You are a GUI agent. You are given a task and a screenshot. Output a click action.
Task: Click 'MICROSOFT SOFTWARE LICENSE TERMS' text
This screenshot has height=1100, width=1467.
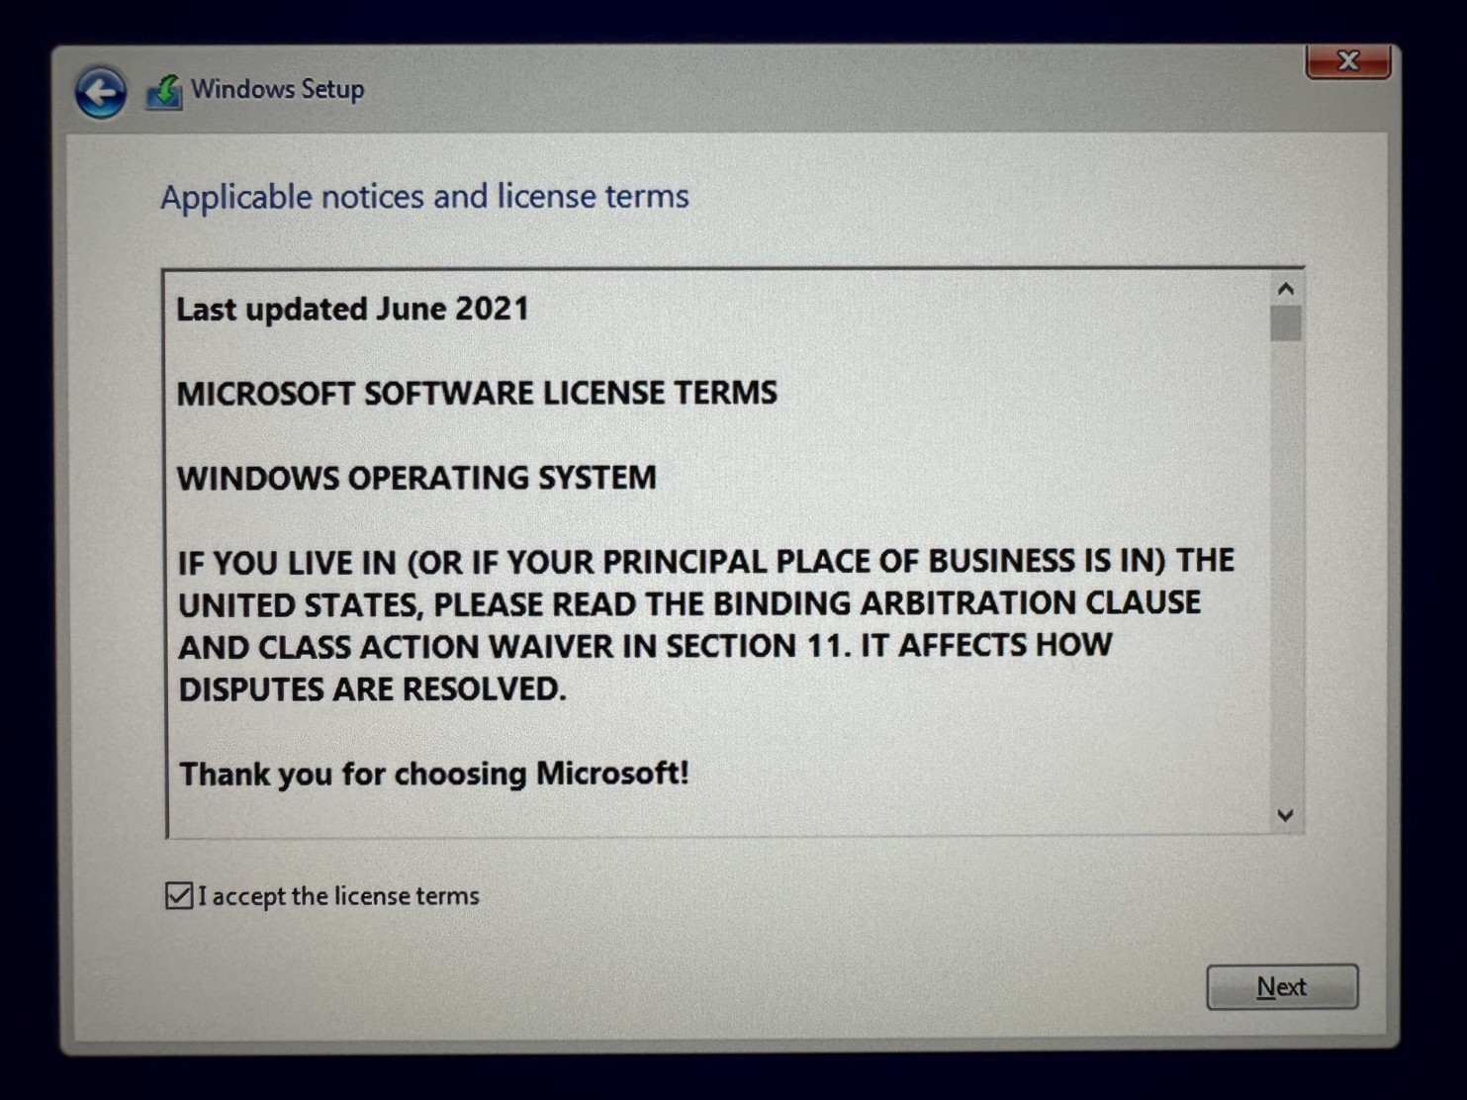click(477, 394)
